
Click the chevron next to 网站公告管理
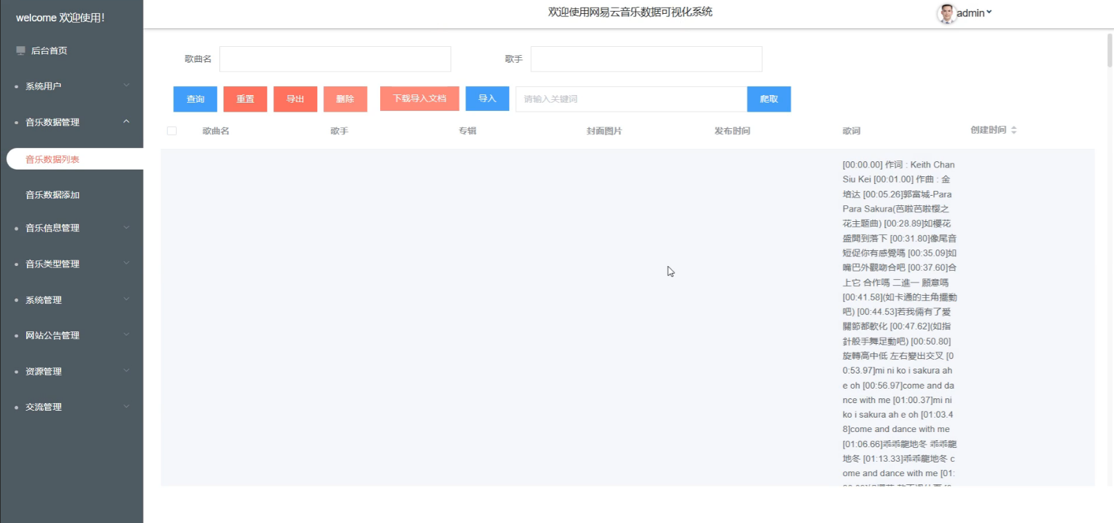pyautogui.click(x=126, y=335)
